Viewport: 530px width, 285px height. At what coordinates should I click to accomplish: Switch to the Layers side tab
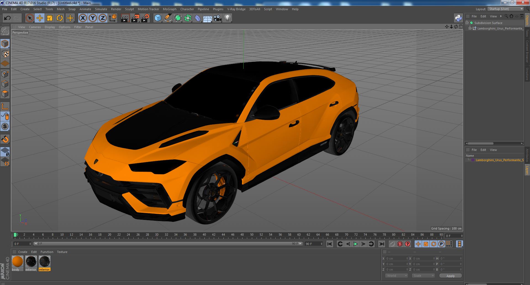[x=527, y=170]
